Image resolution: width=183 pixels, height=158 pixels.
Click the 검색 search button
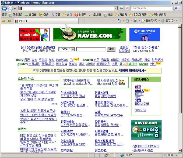click(x=111, y=49)
